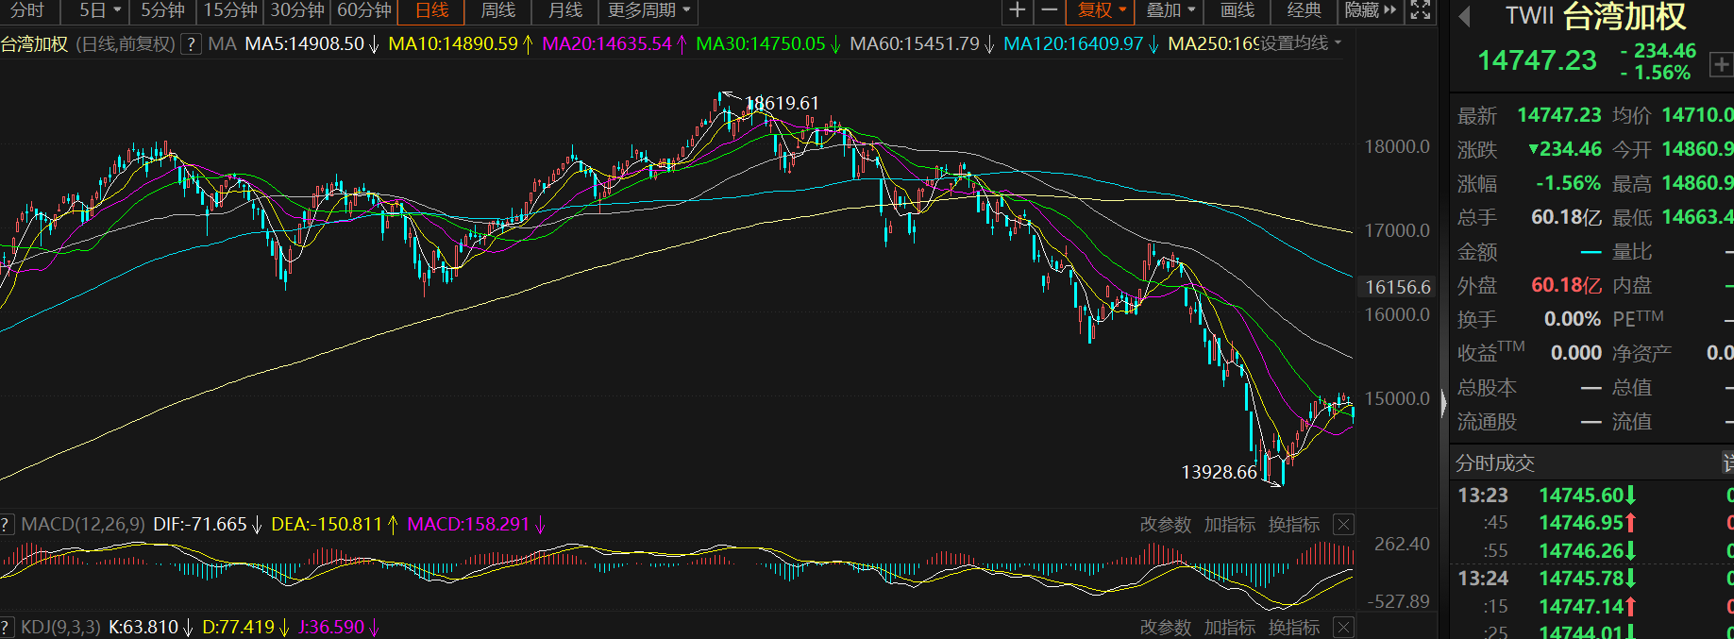Open 设置均线 moving average settings

point(1301,43)
